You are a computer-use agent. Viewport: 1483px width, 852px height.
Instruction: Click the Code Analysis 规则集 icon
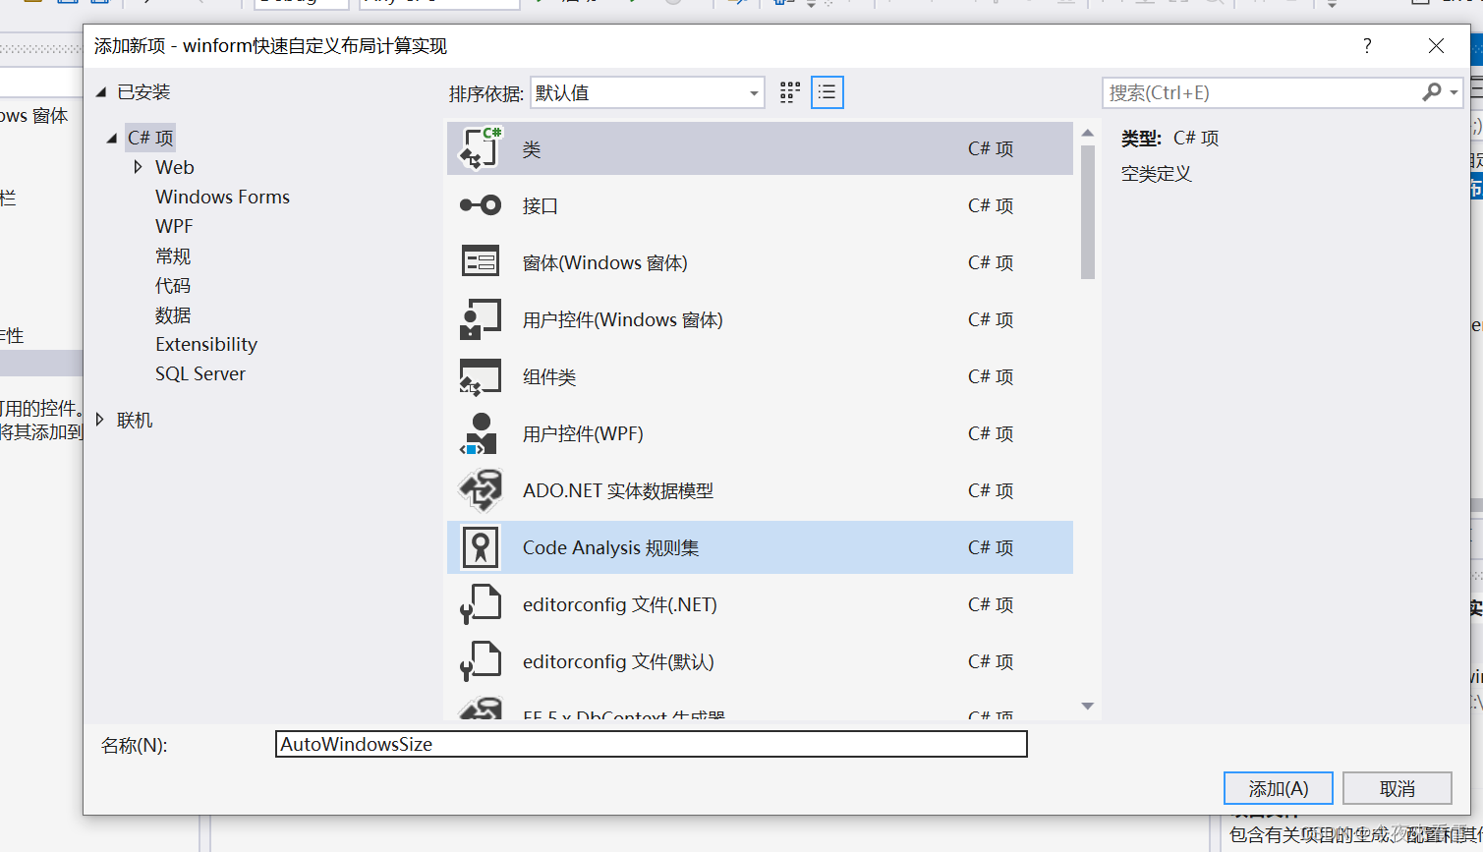481,547
